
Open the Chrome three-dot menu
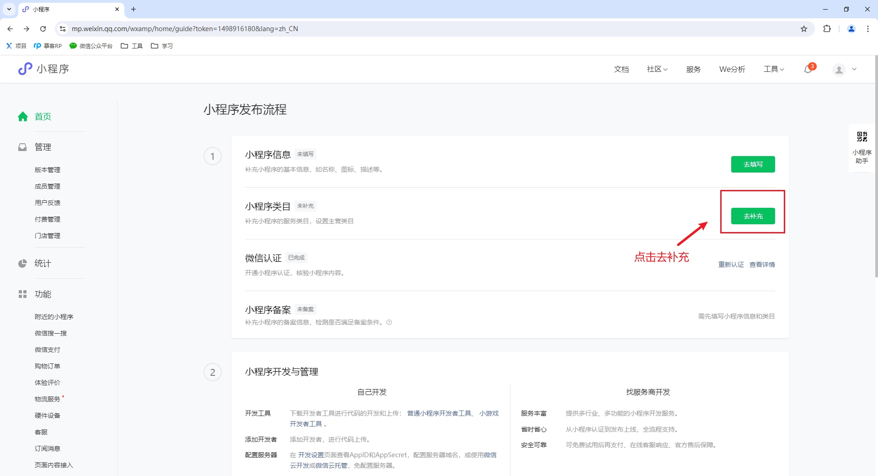[x=868, y=29]
